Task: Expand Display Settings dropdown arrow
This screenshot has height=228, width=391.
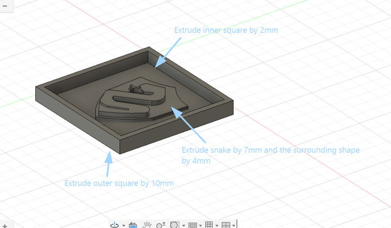Action: (200, 226)
